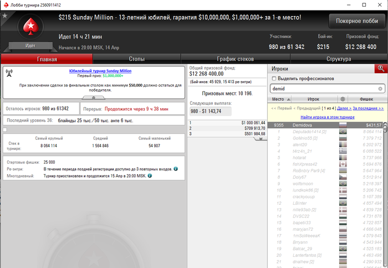The width and height of the screenshot is (388, 268).
Task: Select player atent20 in list
Action: pos(325,144)
